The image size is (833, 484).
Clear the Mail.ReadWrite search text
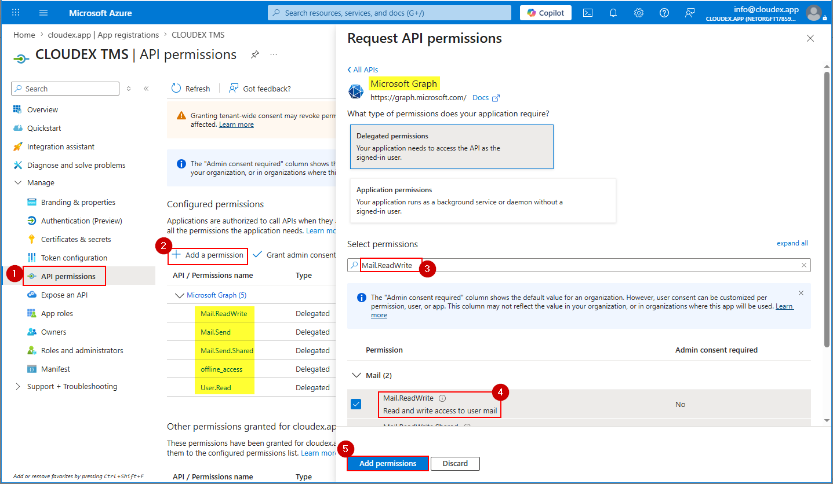[804, 265]
